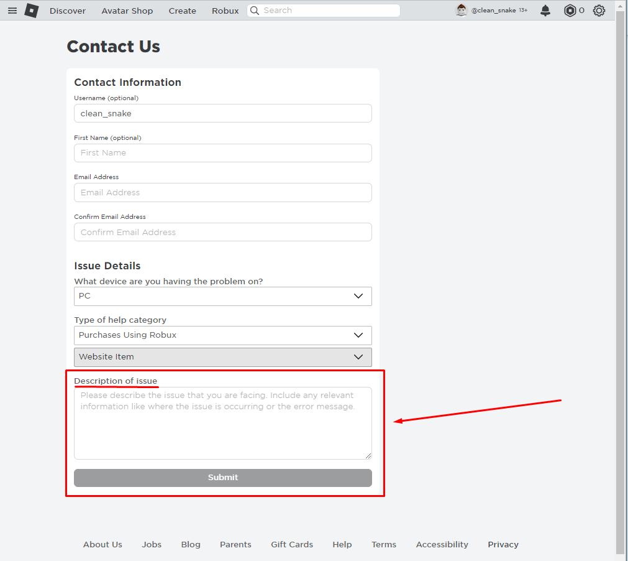The width and height of the screenshot is (628, 561).
Task: Click the Roblox logo icon
Action: click(x=32, y=11)
